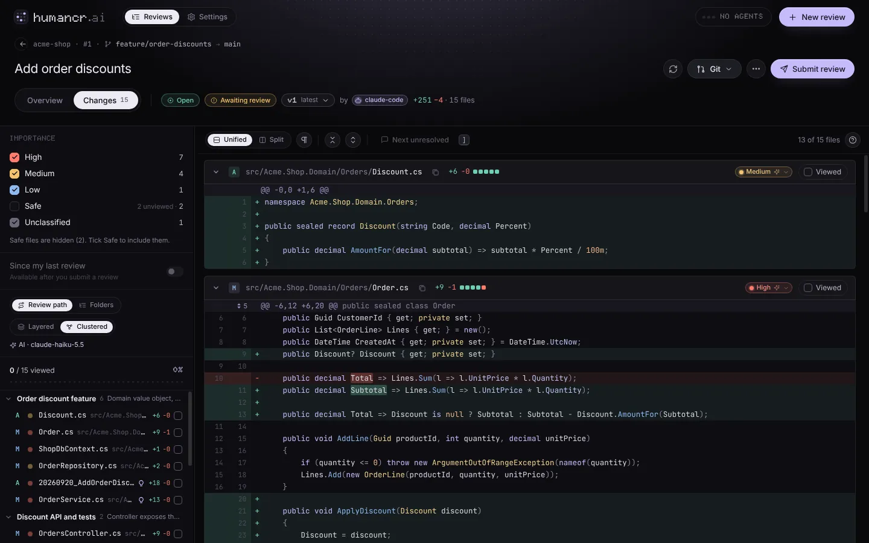Collapse all diffs icon in toolbar
The height and width of the screenshot is (543, 869).
(333, 140)
